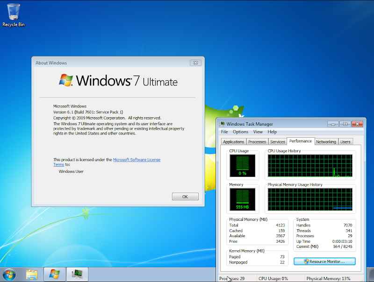Click status bar CPU Usage: 0%

273,278
